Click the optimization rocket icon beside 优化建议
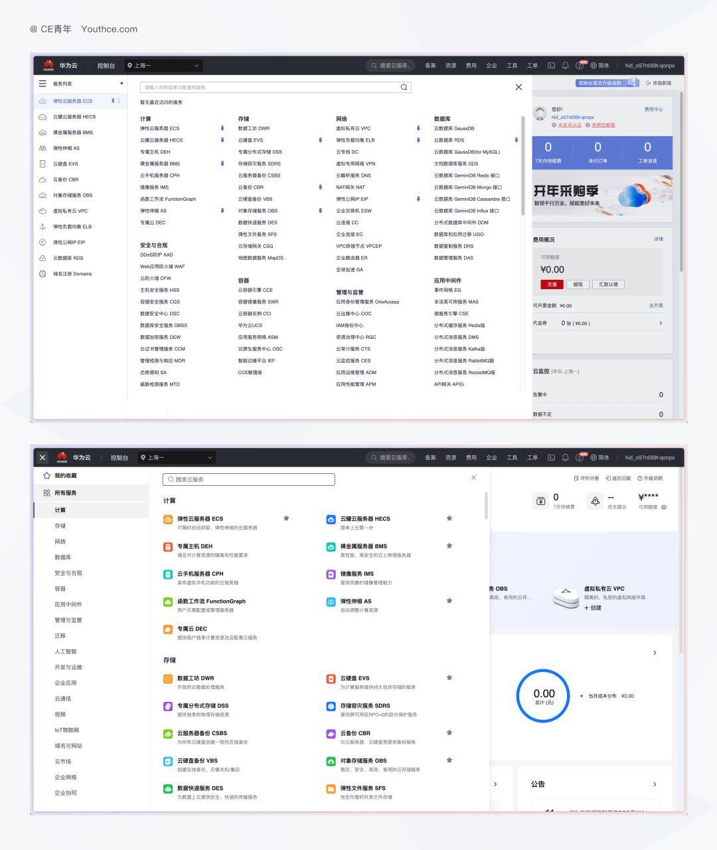Image resolution: width=717 pixels, height=850 pixels. click(x=596, y=500)
